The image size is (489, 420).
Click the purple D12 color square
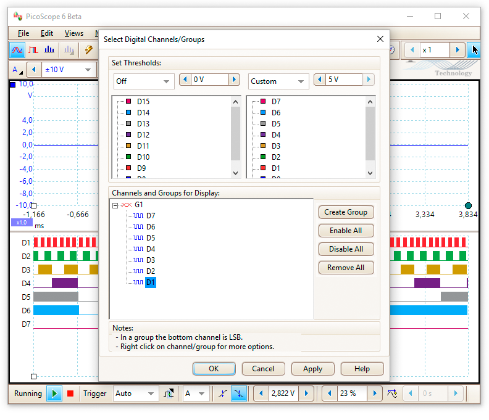click(x=128, y=134)
